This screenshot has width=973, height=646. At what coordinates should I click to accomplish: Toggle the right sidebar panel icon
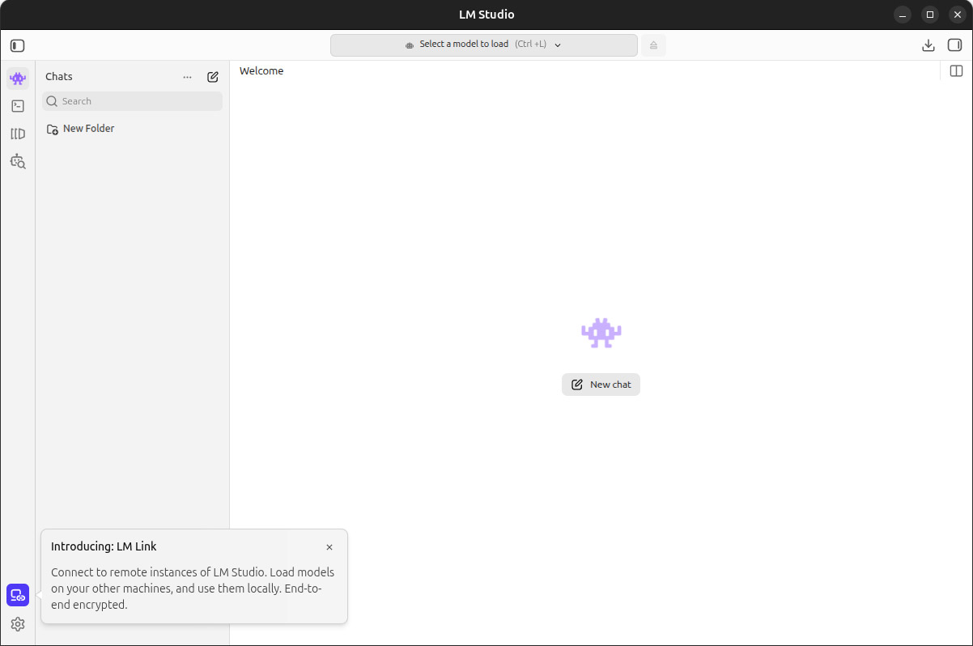click(954, 45)
